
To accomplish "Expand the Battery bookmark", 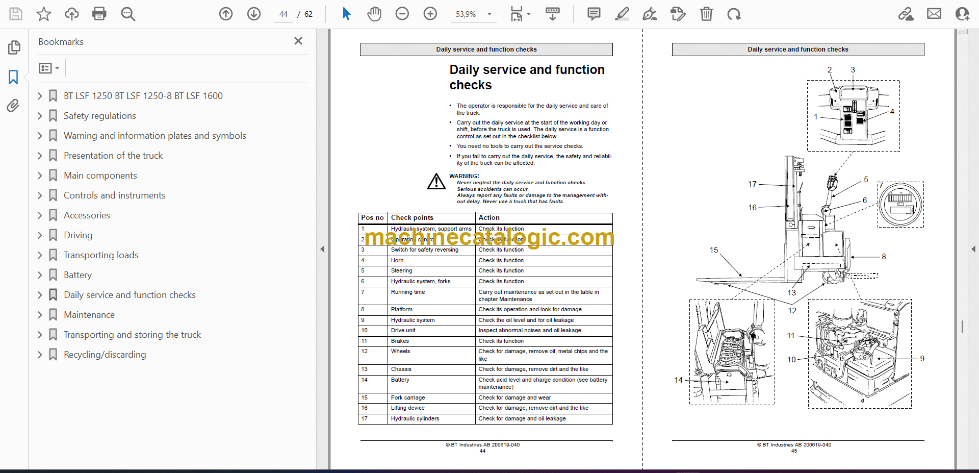I will click(40, 275).
